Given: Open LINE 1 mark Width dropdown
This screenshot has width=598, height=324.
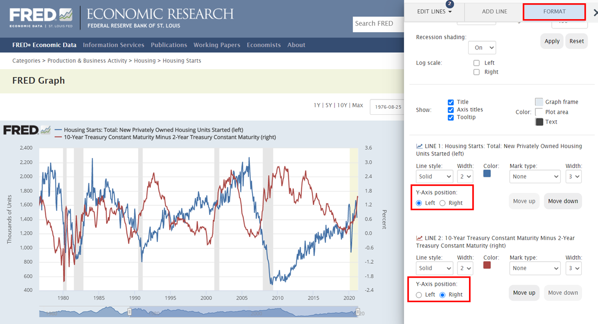Looking at the screenshot, I should pyautogui.click(x=573, y=176).
